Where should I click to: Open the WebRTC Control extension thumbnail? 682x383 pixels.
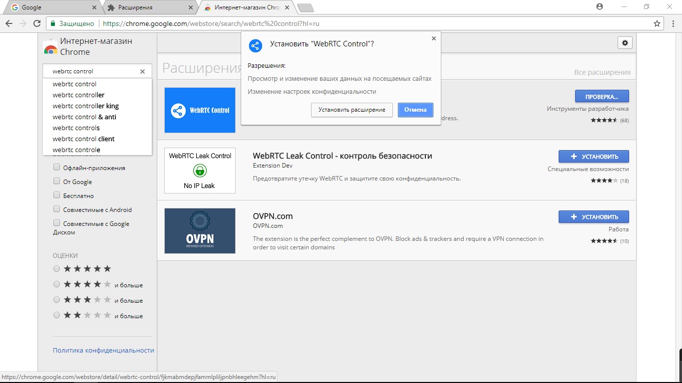point(200,110)
